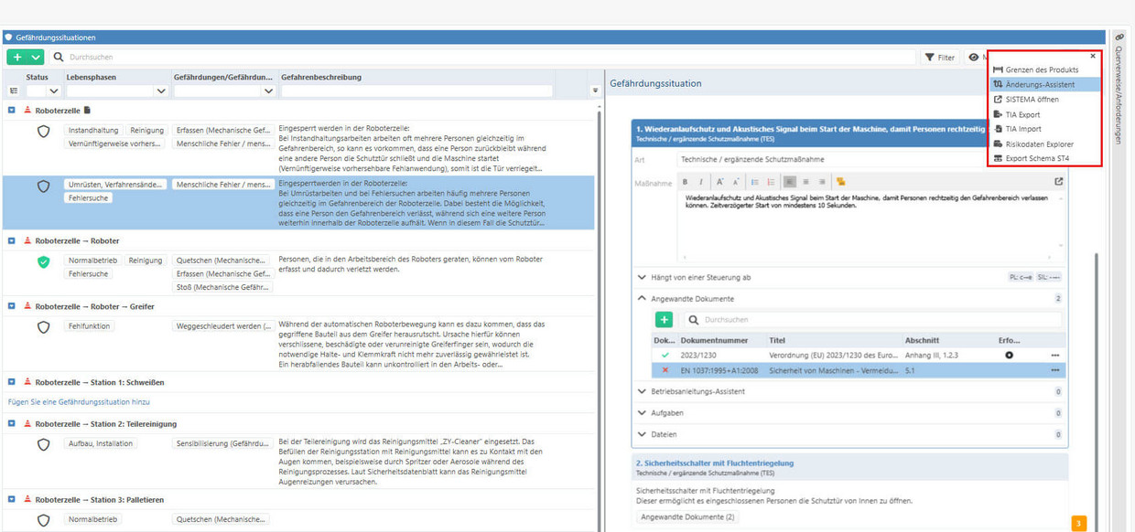Collapse Roboterzelle → Roboter → Greifer group

point(12,306)
